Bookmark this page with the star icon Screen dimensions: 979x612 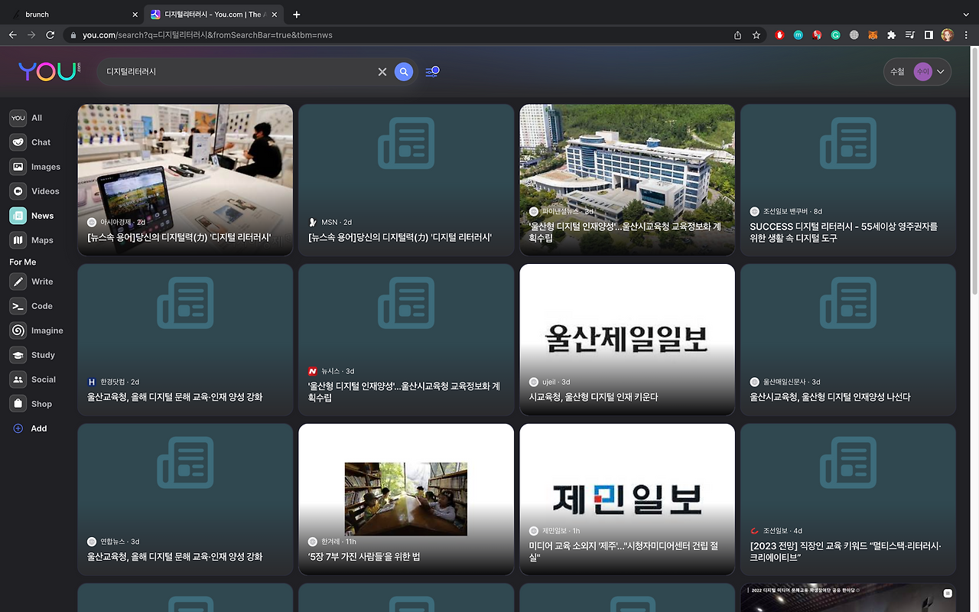756,35
